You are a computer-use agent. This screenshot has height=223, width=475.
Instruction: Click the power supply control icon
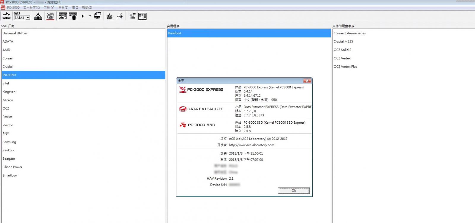(120, 16)
